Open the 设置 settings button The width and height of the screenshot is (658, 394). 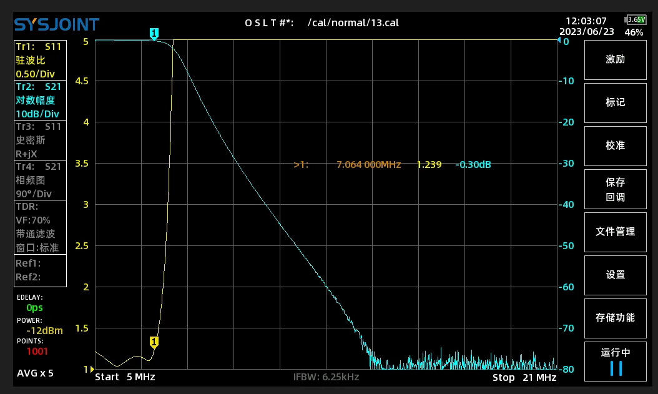point(615,275)
